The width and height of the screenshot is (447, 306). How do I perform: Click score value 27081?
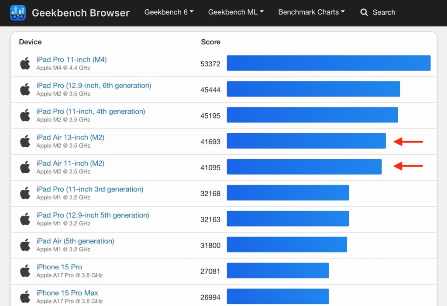pyautogui.click(x=210, y=271)
